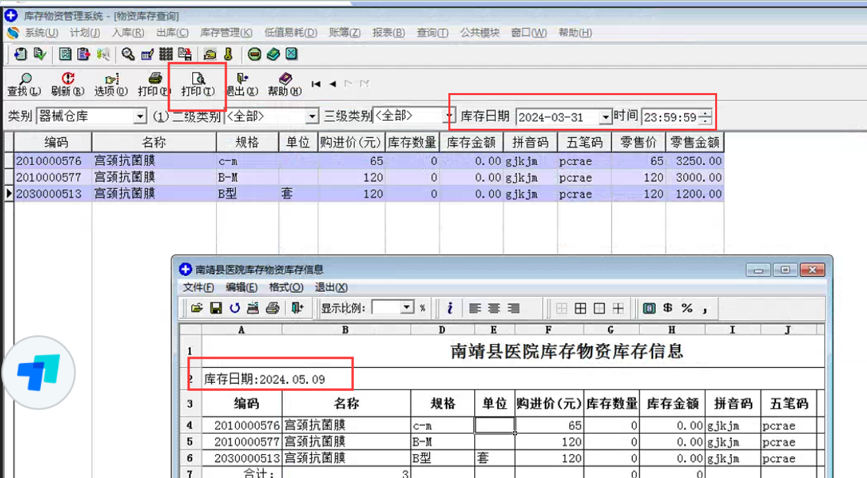The width and height of the screenshot is (867, 478).
Task: Click the c-m 规格 cell in report sheet
Action: point(442,426)
